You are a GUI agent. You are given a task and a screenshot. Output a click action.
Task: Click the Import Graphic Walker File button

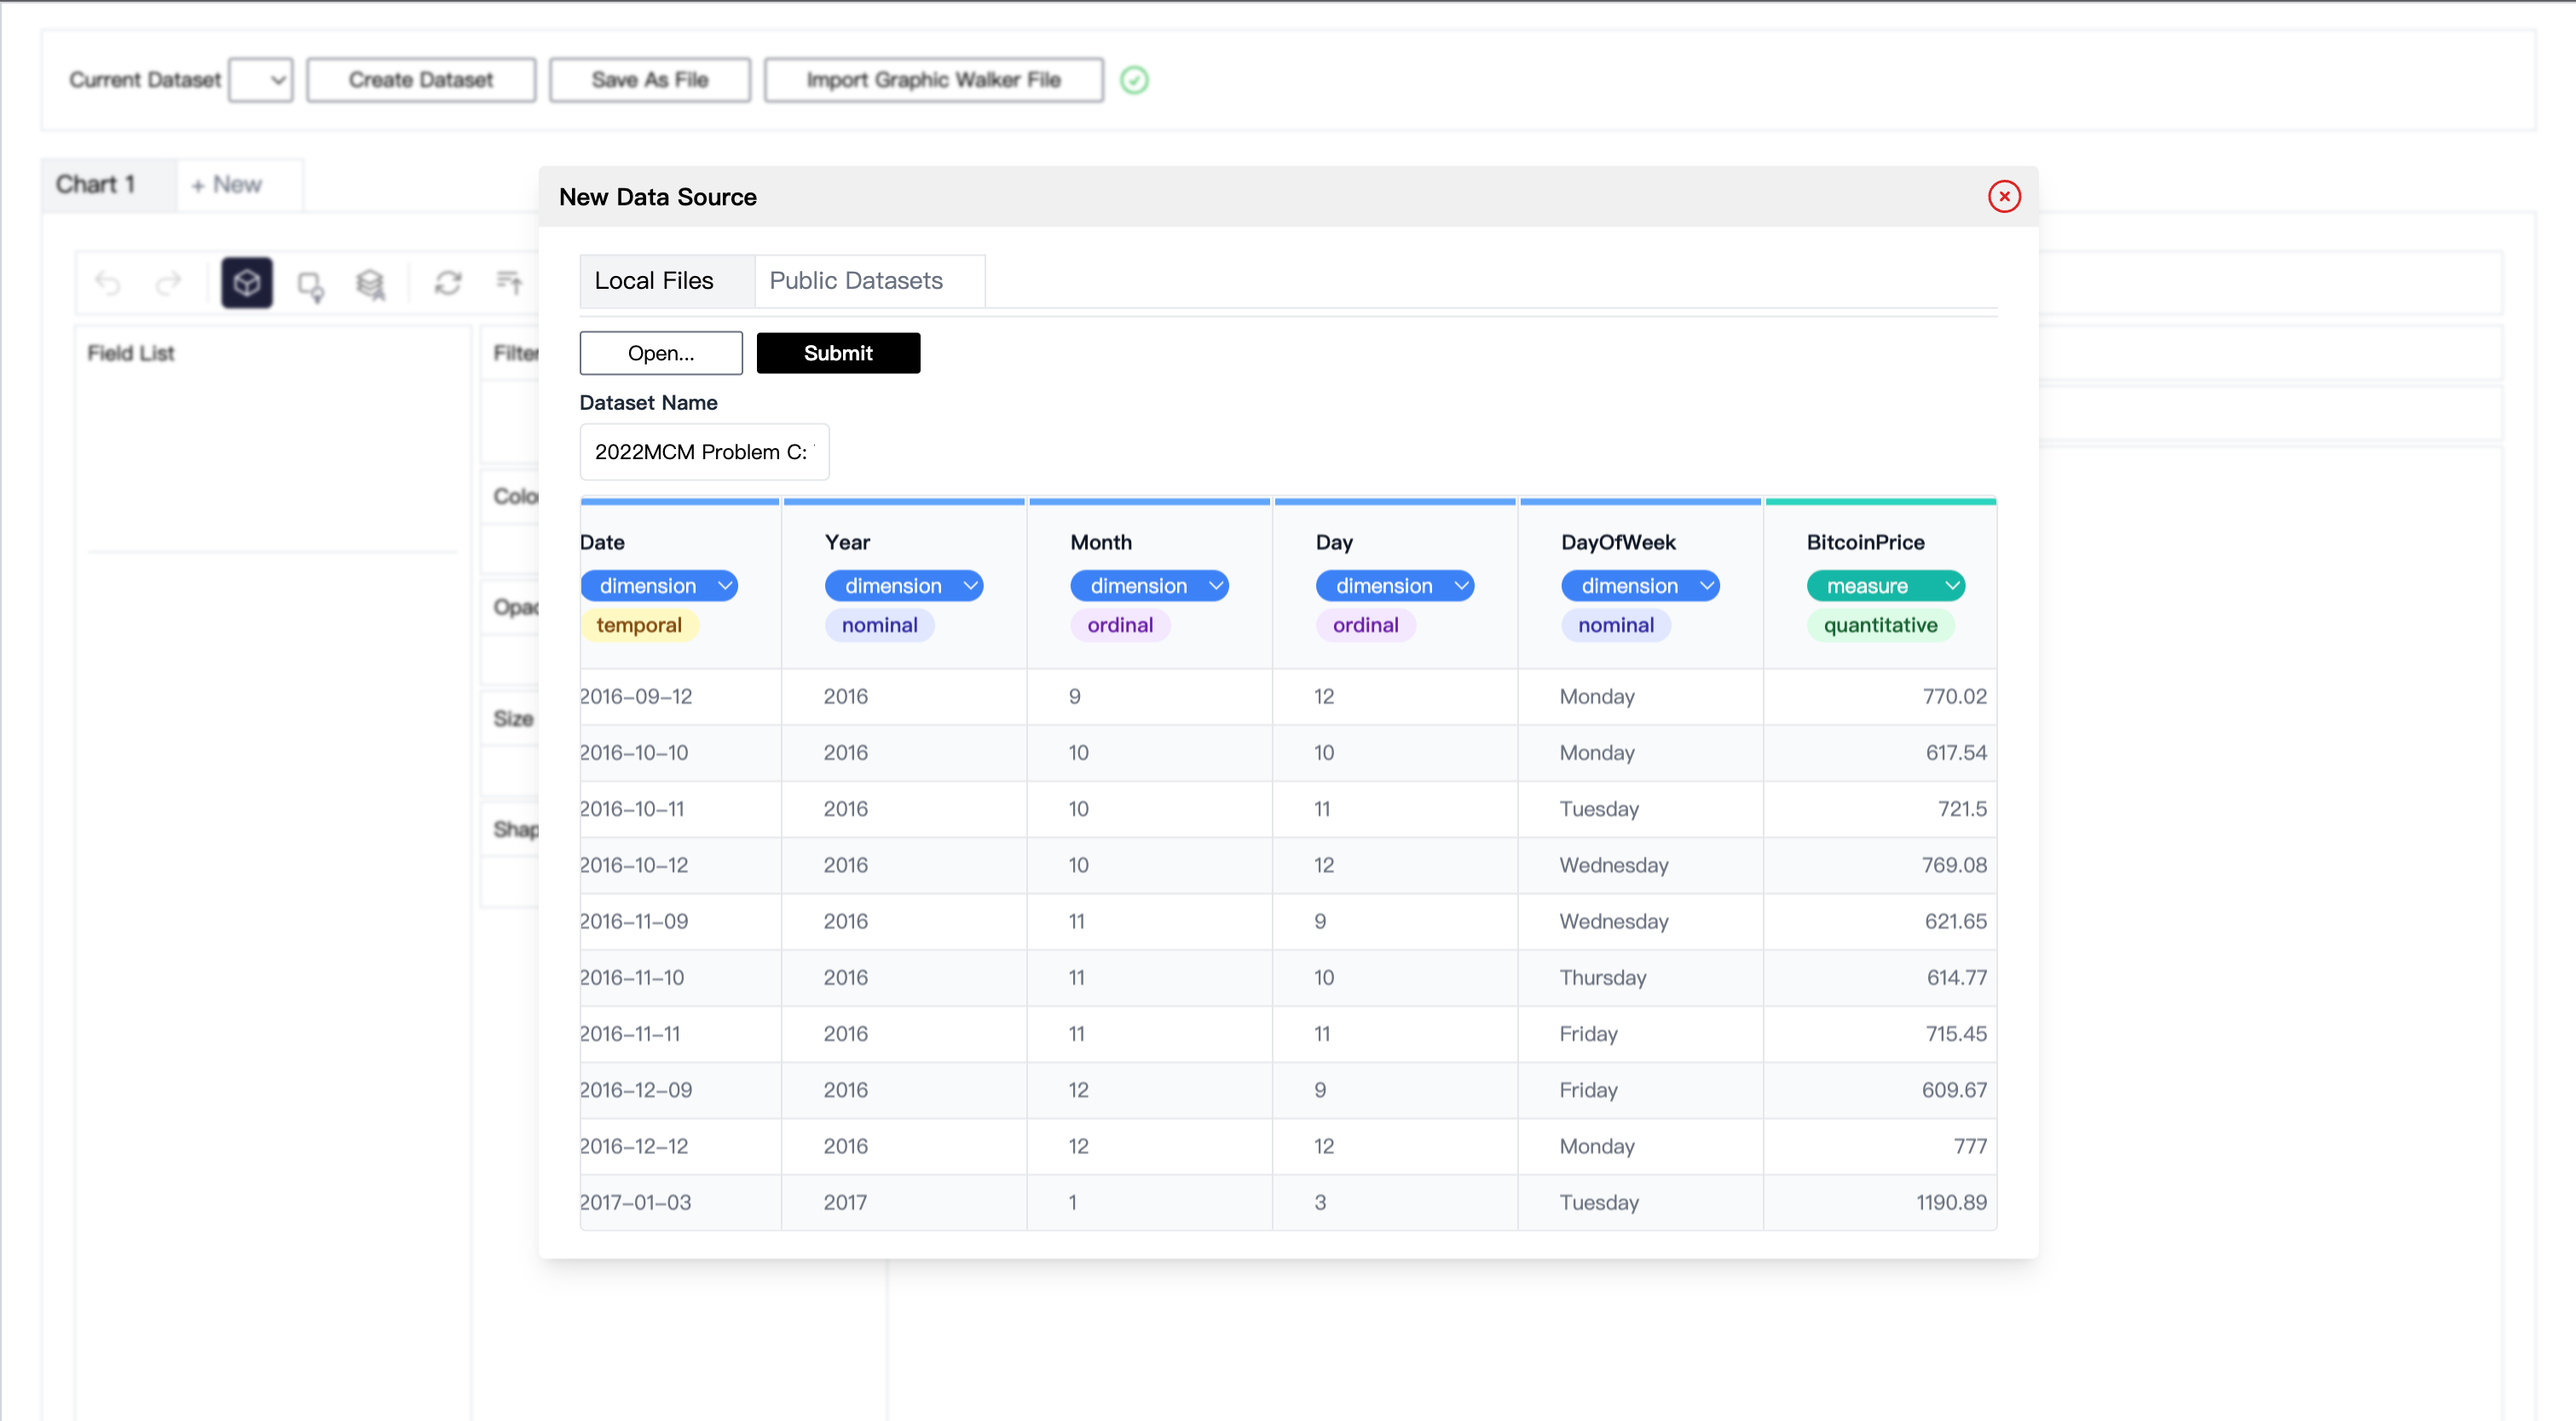(x=933, y=80)
